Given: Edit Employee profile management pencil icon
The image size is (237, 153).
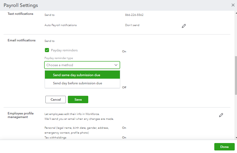Looking at the screenshot, I should click(x=221, y=115).
